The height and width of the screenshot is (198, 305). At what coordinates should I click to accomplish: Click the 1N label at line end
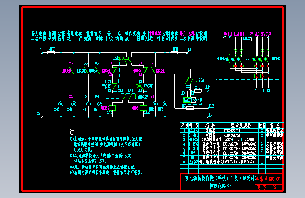coord(211,115)
